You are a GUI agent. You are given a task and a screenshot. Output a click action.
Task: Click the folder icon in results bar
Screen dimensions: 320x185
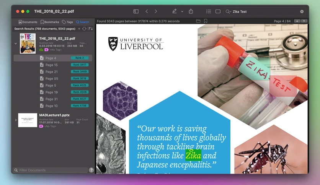(x=198, y=21)
